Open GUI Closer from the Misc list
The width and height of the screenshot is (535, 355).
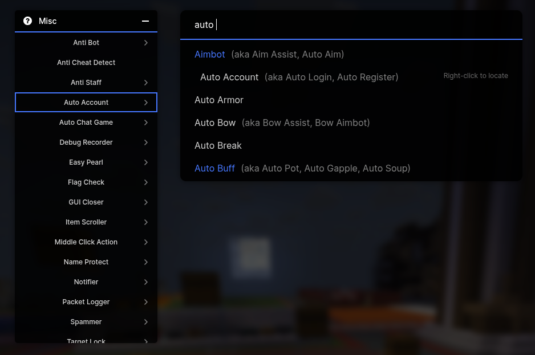86,202
